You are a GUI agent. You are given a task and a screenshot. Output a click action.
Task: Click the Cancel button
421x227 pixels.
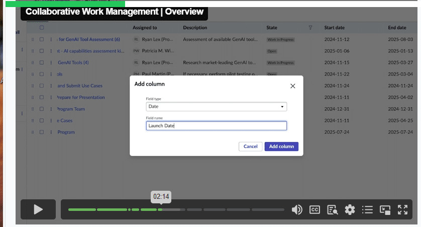click(x=250, y=146)
